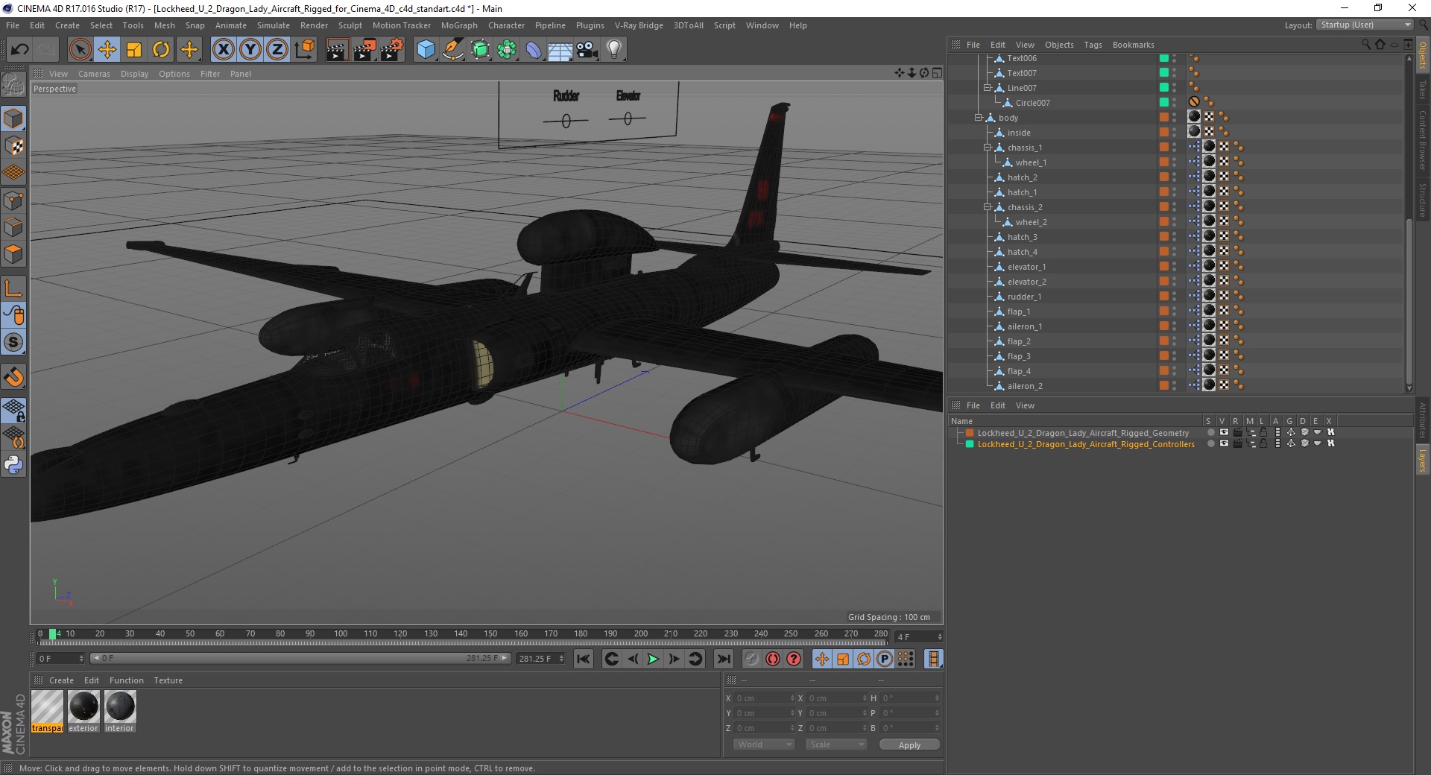Image resolution: width=1431 pixels, height=775 pixels.
Task: Add a Light object
Action: click(x=614, y=50)
